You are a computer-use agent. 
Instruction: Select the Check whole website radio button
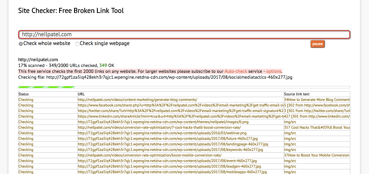(x=21, y=44)
